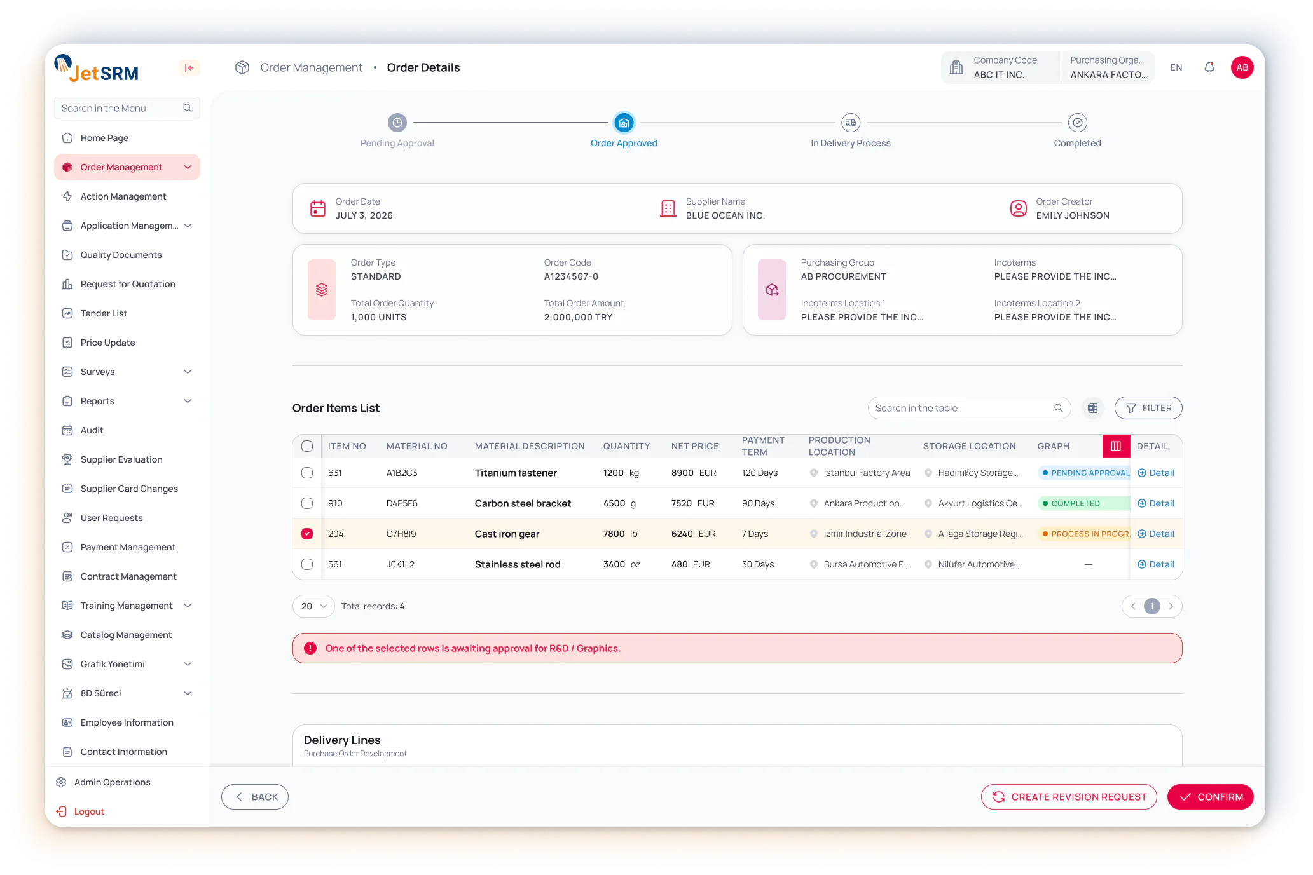Viewport: 1313px width, 875px height.
Task: Click the Order Type layers icon
Action: pos(322,290)
